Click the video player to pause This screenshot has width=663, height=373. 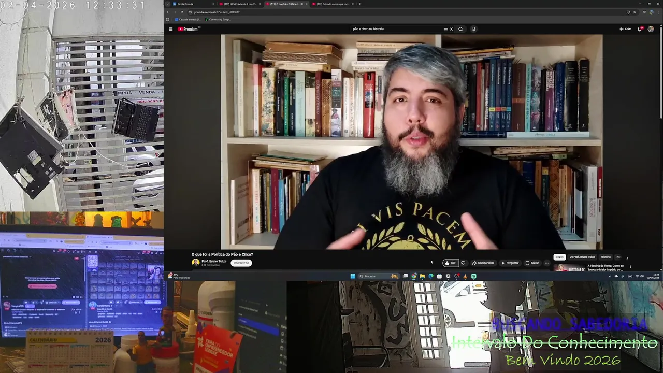pos(412,142)
